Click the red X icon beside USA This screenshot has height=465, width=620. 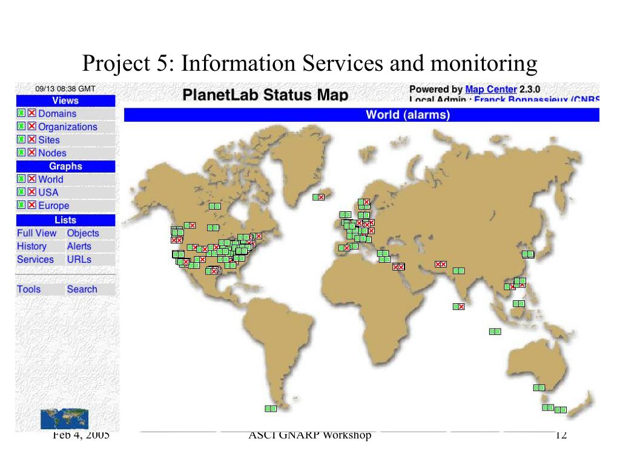pos(32,192)
